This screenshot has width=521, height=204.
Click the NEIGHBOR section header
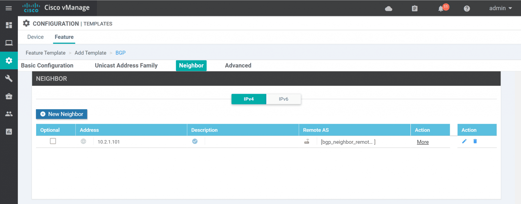coord(266,79)
